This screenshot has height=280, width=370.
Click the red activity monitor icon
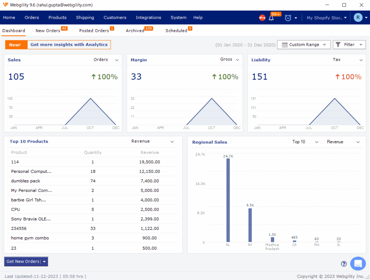pos(262,18)
